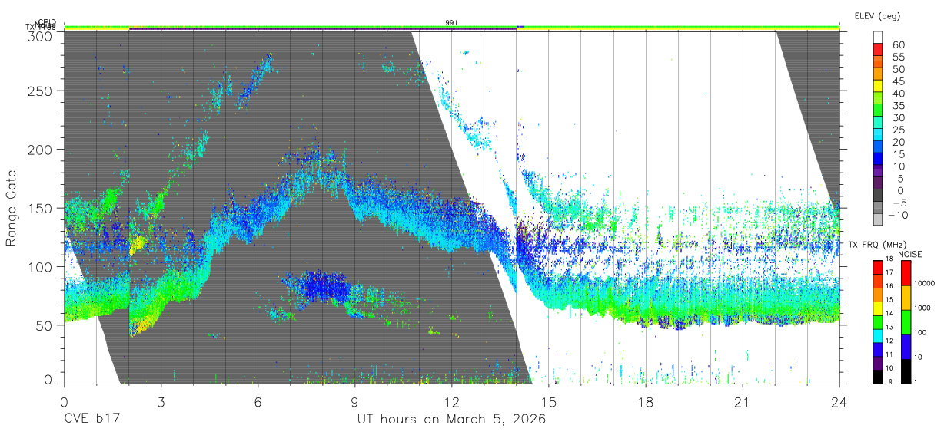Click the '35' value on ELEV scale
The image size is (944, 435).
coord(898,106)
